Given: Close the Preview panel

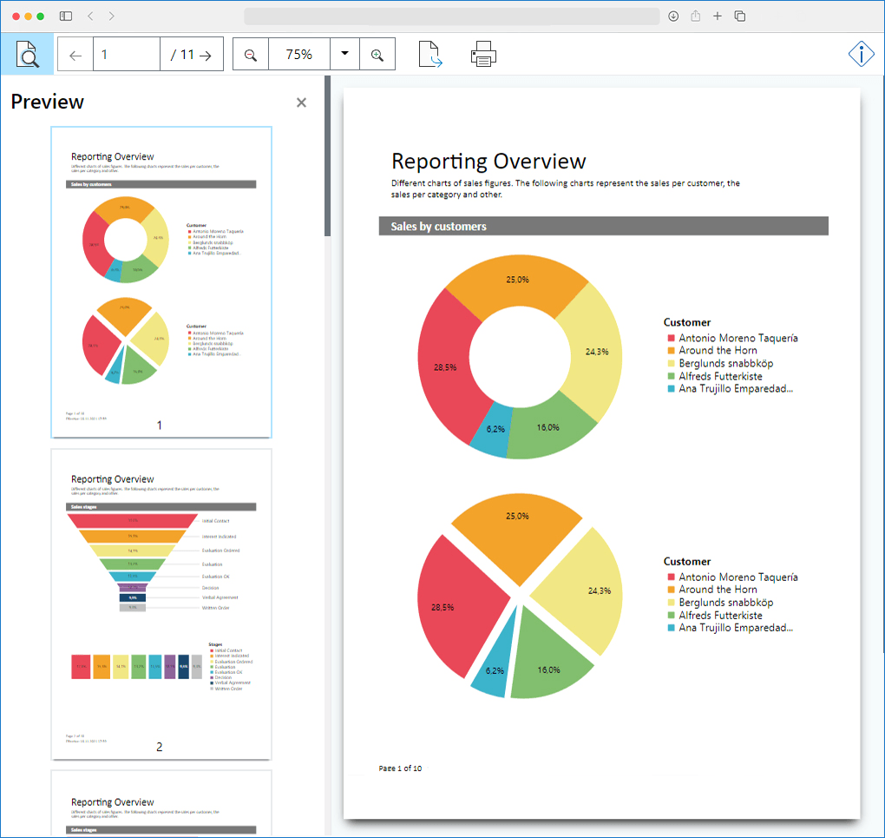Looking at the screenshot, I should point(301,102).
